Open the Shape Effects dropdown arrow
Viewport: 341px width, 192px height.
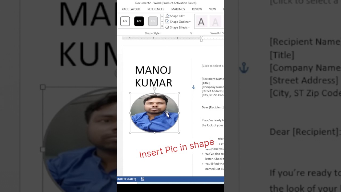(189, 27)
